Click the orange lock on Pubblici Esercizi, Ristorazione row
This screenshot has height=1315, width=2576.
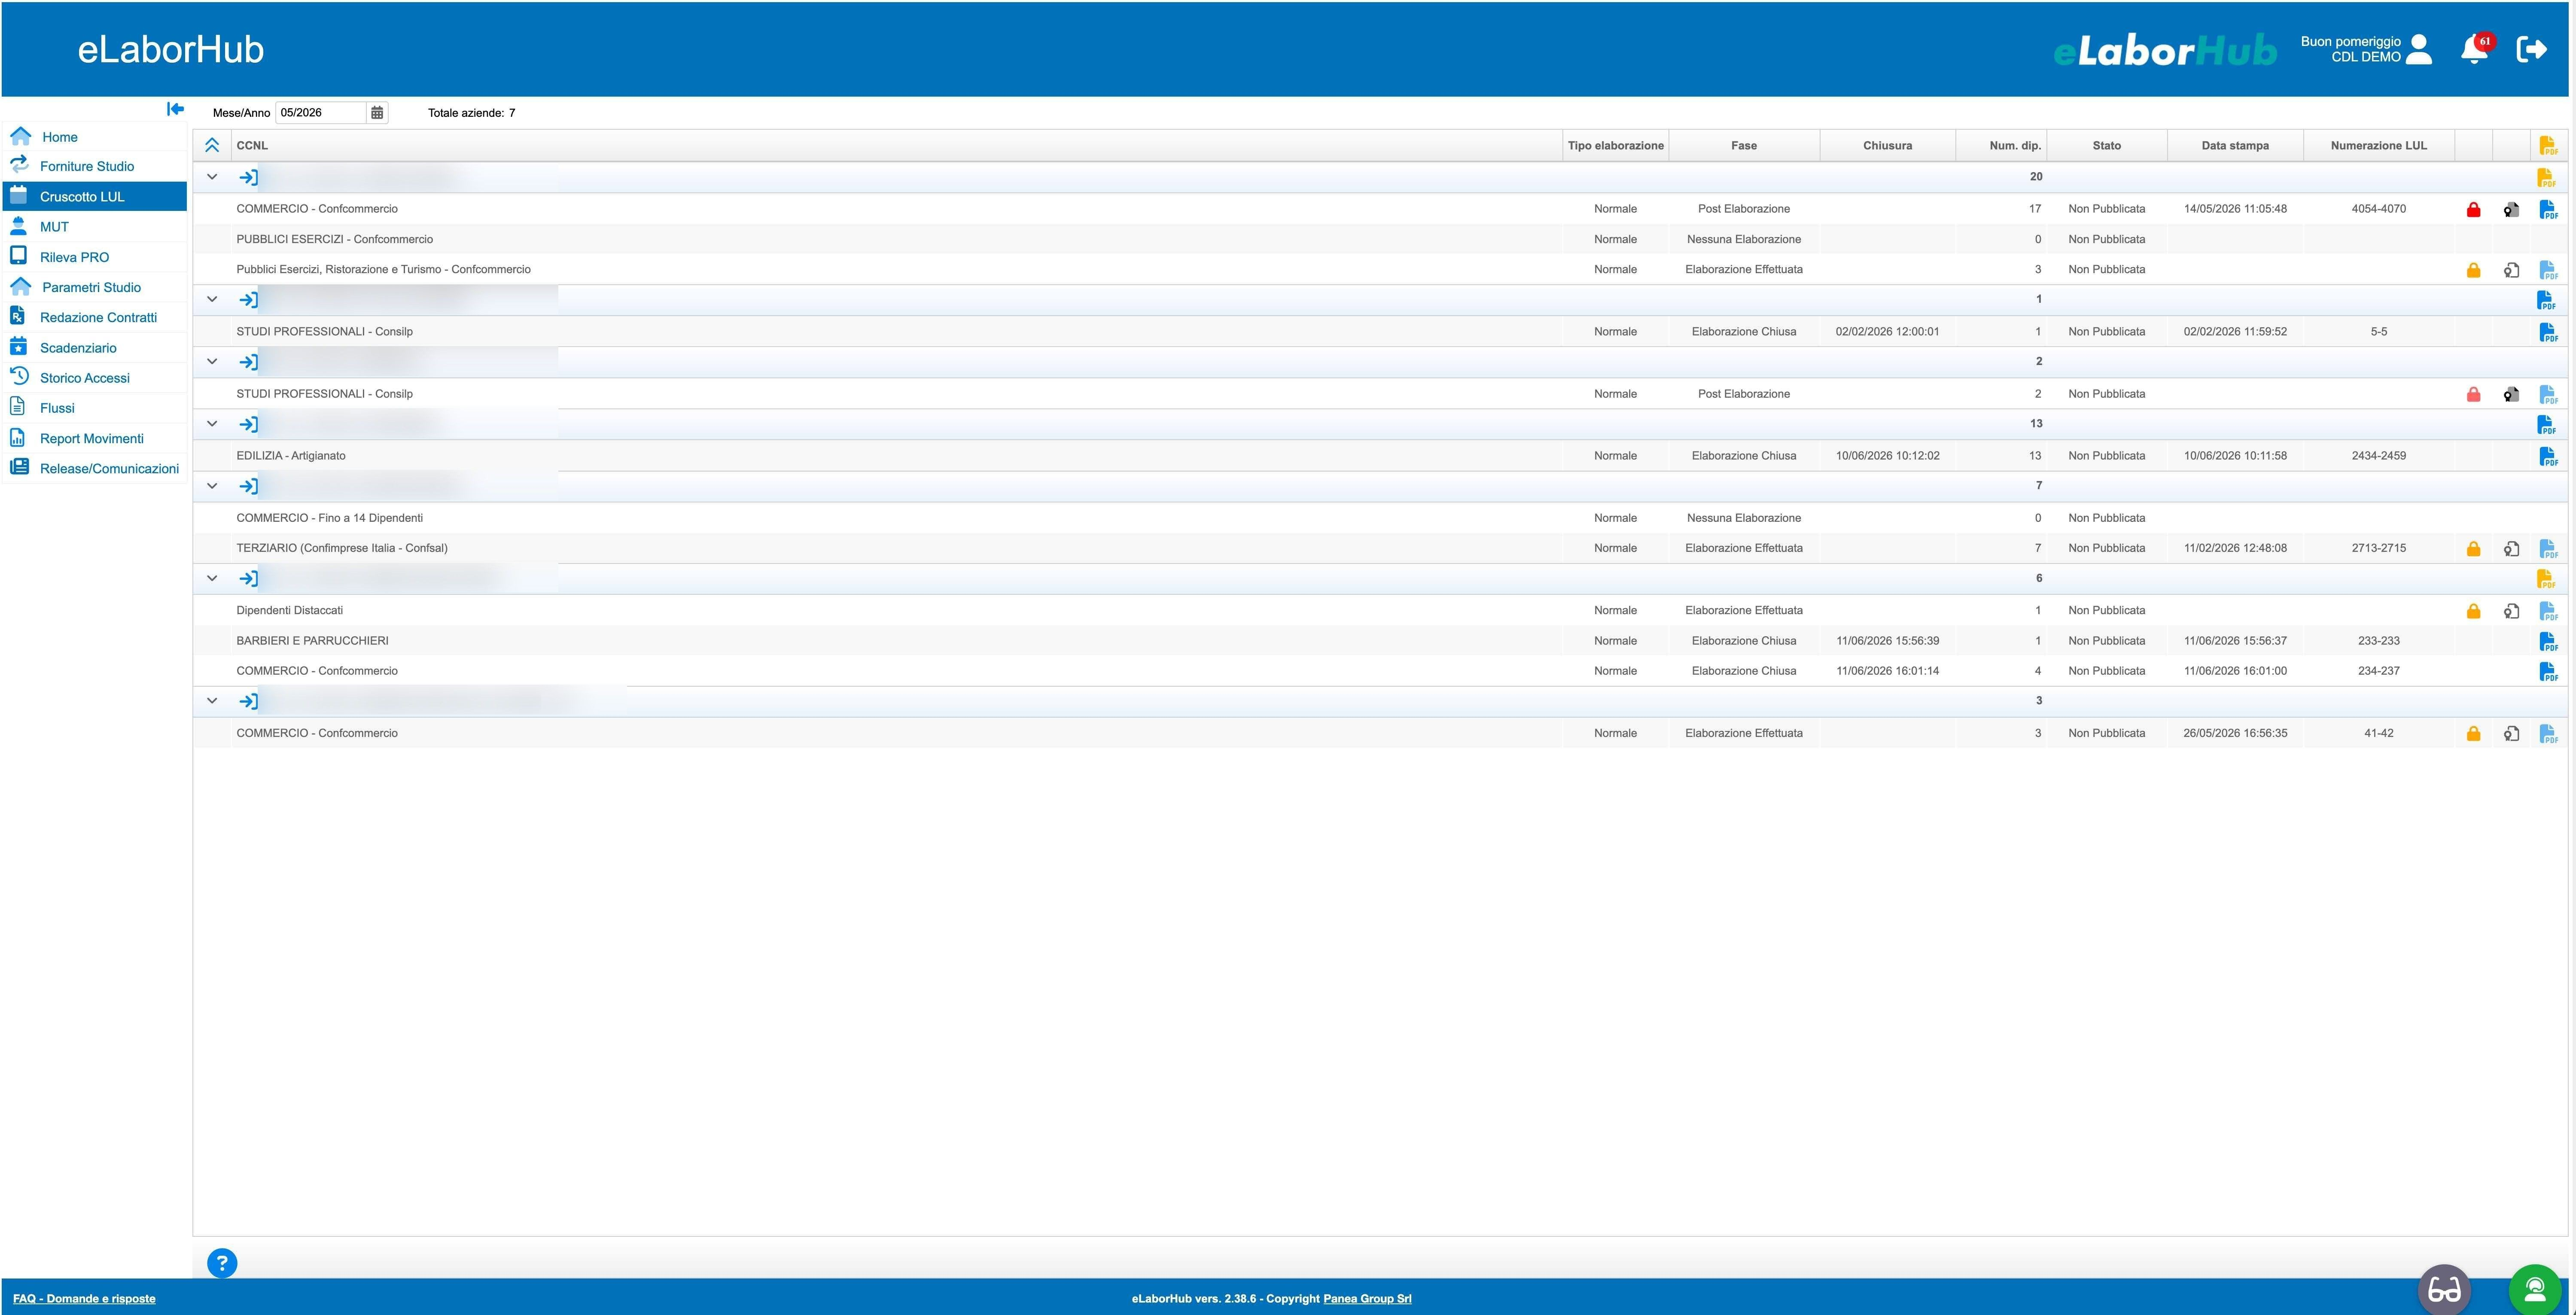click(2473, 270)
